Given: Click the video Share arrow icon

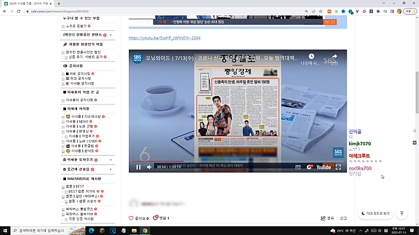Looking at the screenshot, I should 335,56.
